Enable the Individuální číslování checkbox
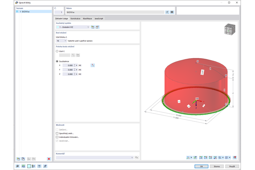Screen dimensions: 255x170 pyautogui.click(x=57, y=137)
